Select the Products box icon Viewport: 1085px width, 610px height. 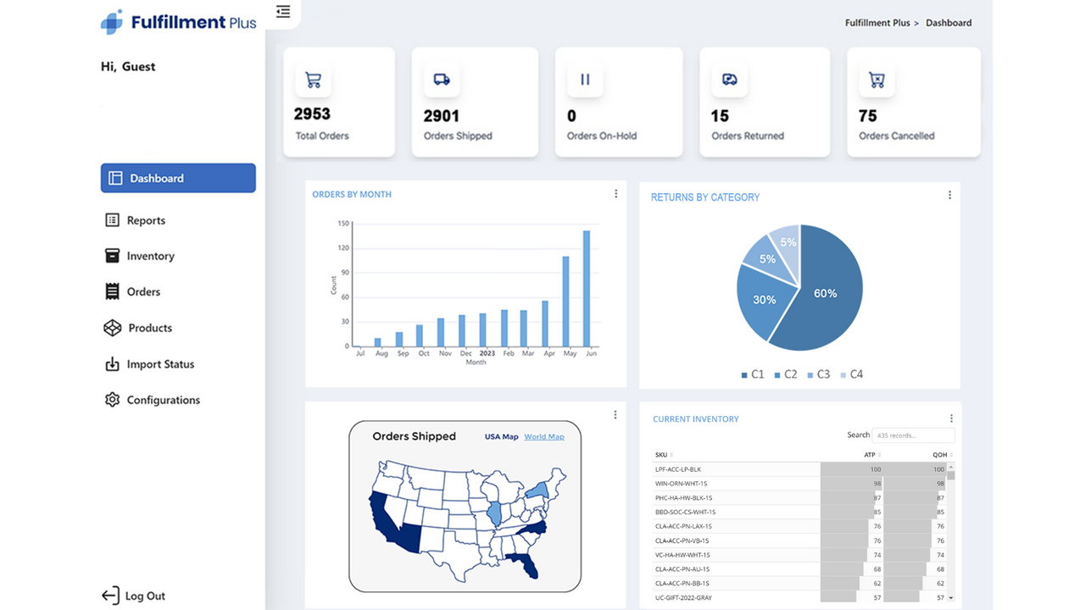coord(111,328)
